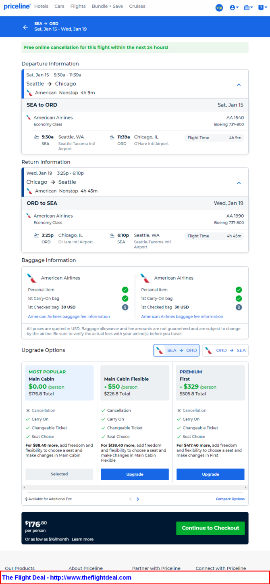This screenshot has width=270, height=584.
Task: Collapse the Chicago to Seattle return details
Action: (x=239, y=183)
